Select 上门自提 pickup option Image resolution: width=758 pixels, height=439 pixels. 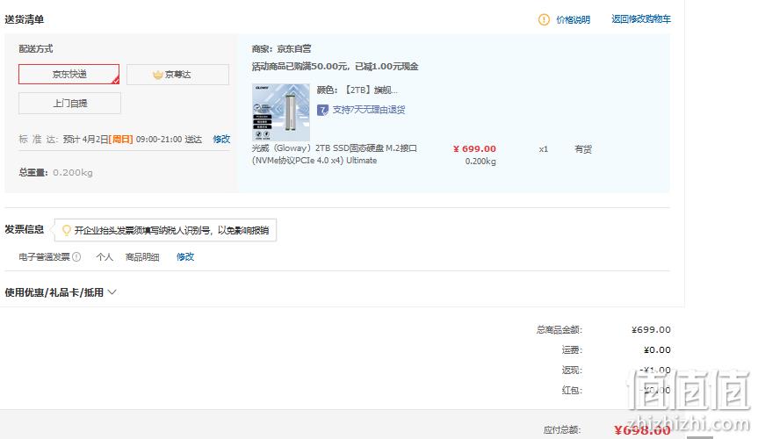69,103
